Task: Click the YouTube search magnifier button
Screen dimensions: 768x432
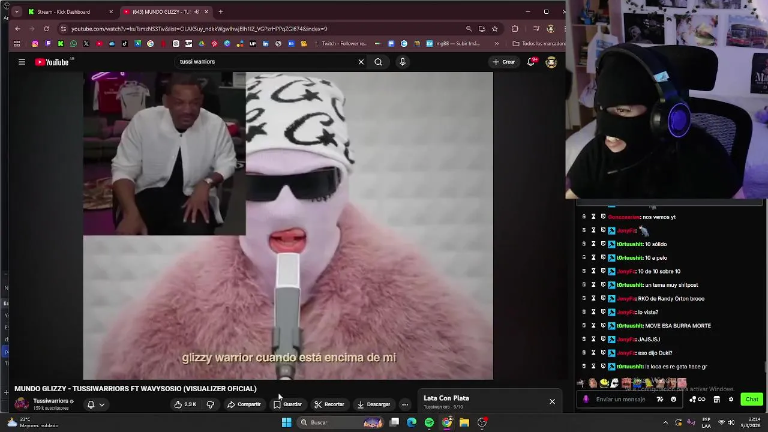Action: (x=378, y=62)
